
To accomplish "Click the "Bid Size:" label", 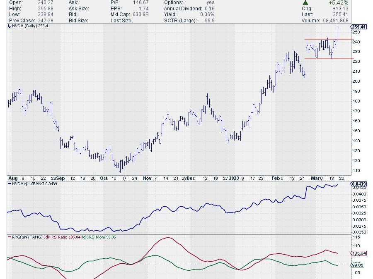I will tap(78, 20).
